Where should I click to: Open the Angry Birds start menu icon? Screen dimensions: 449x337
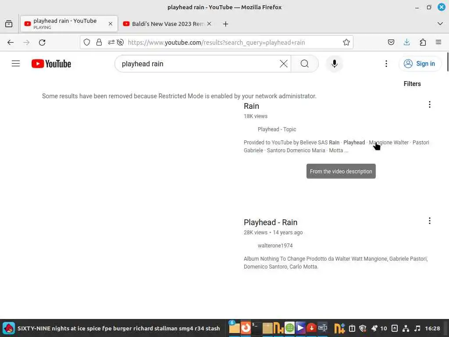pyautogui.click(x=9, y=328)
